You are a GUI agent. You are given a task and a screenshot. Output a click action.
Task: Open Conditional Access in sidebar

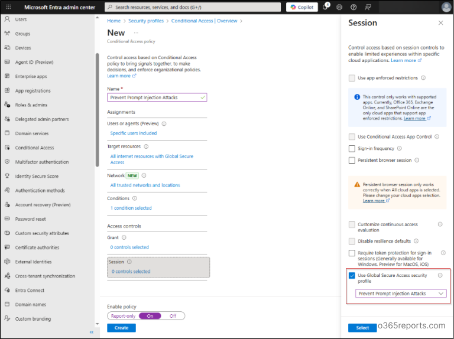(x=34, y=148)
